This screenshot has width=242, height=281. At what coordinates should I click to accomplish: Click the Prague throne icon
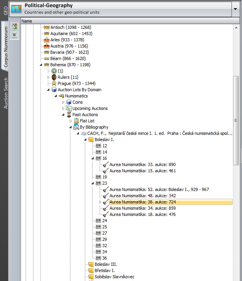(54, 83)
